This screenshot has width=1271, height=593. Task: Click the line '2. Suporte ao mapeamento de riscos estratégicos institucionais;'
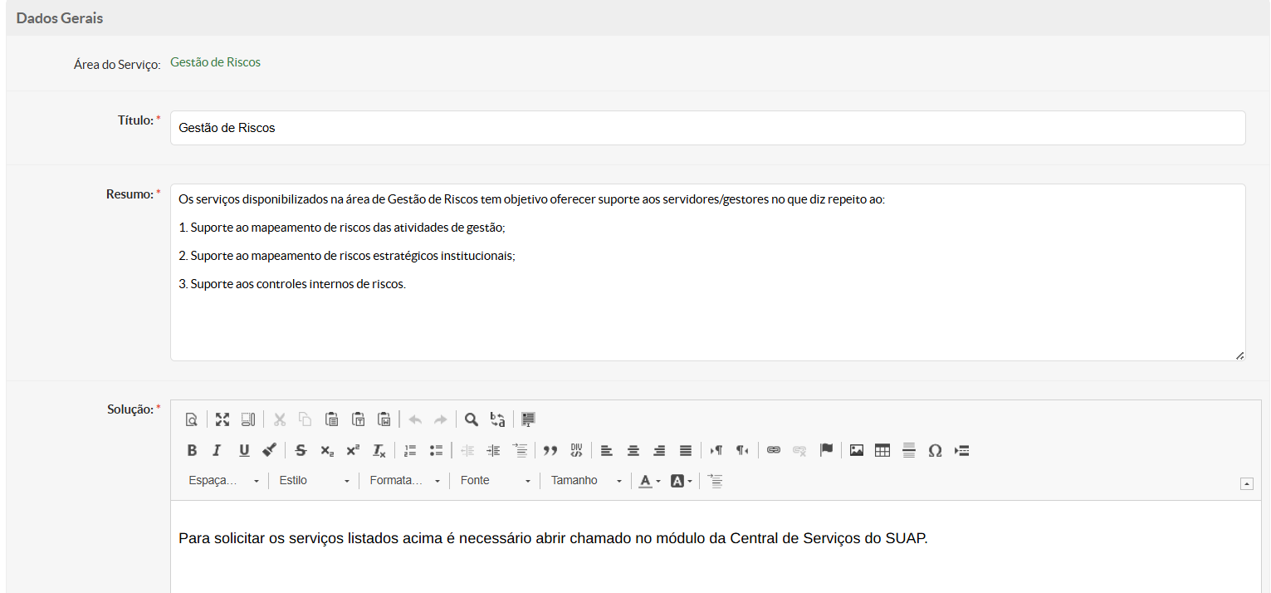pyautogui.click(x=347, y=256)
